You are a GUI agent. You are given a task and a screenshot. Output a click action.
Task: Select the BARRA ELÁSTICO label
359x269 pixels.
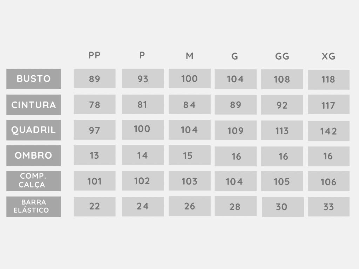coord(34,207)
